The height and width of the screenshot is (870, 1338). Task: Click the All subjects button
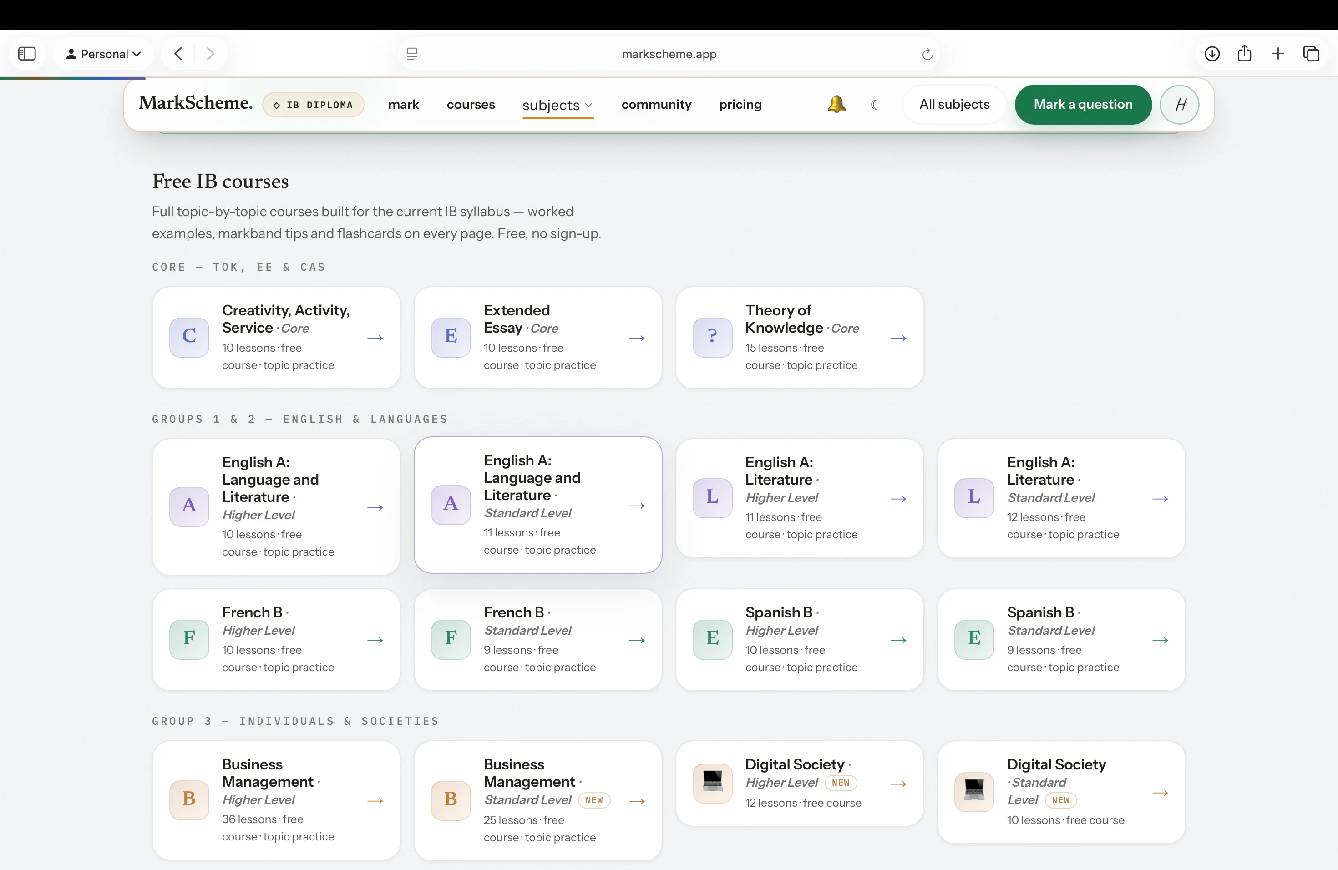click(x=954, y=105)
